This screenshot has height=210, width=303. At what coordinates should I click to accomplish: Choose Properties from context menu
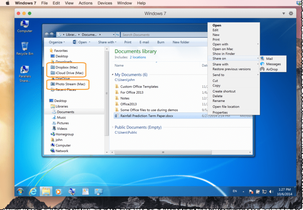click(x=234, y=112)
